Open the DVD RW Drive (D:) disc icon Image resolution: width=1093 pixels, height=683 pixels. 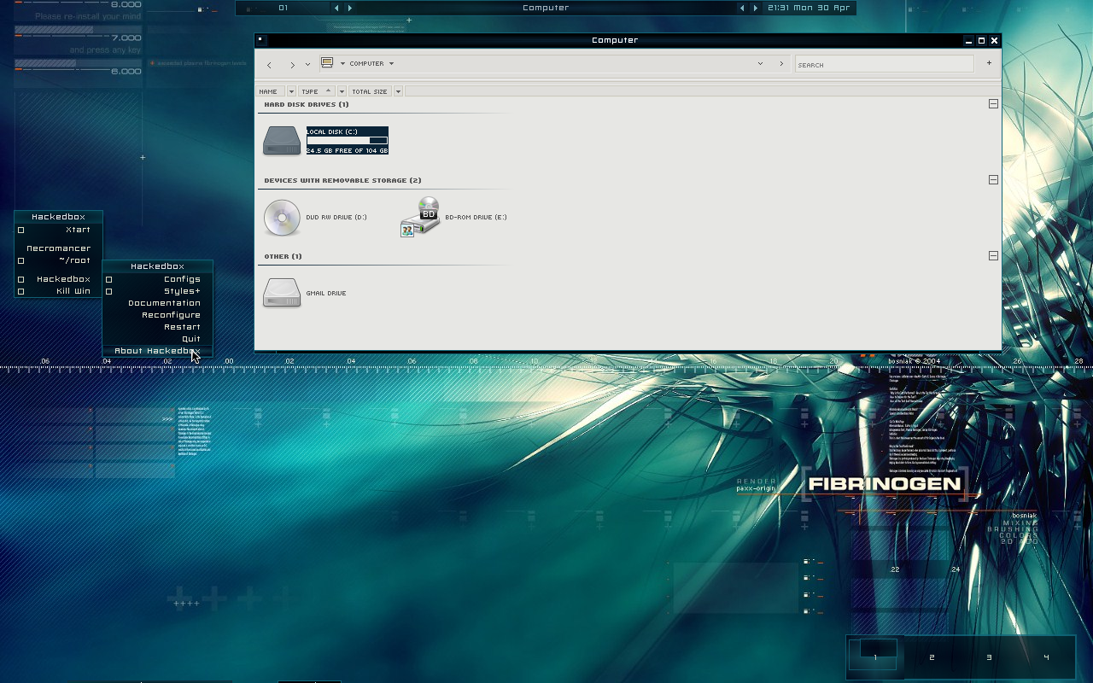tap(282, 217)
